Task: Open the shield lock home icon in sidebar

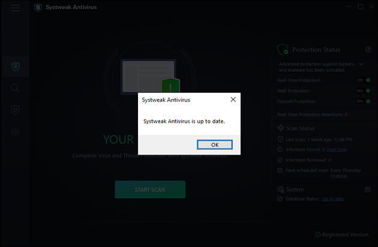Action: [16, 67]
